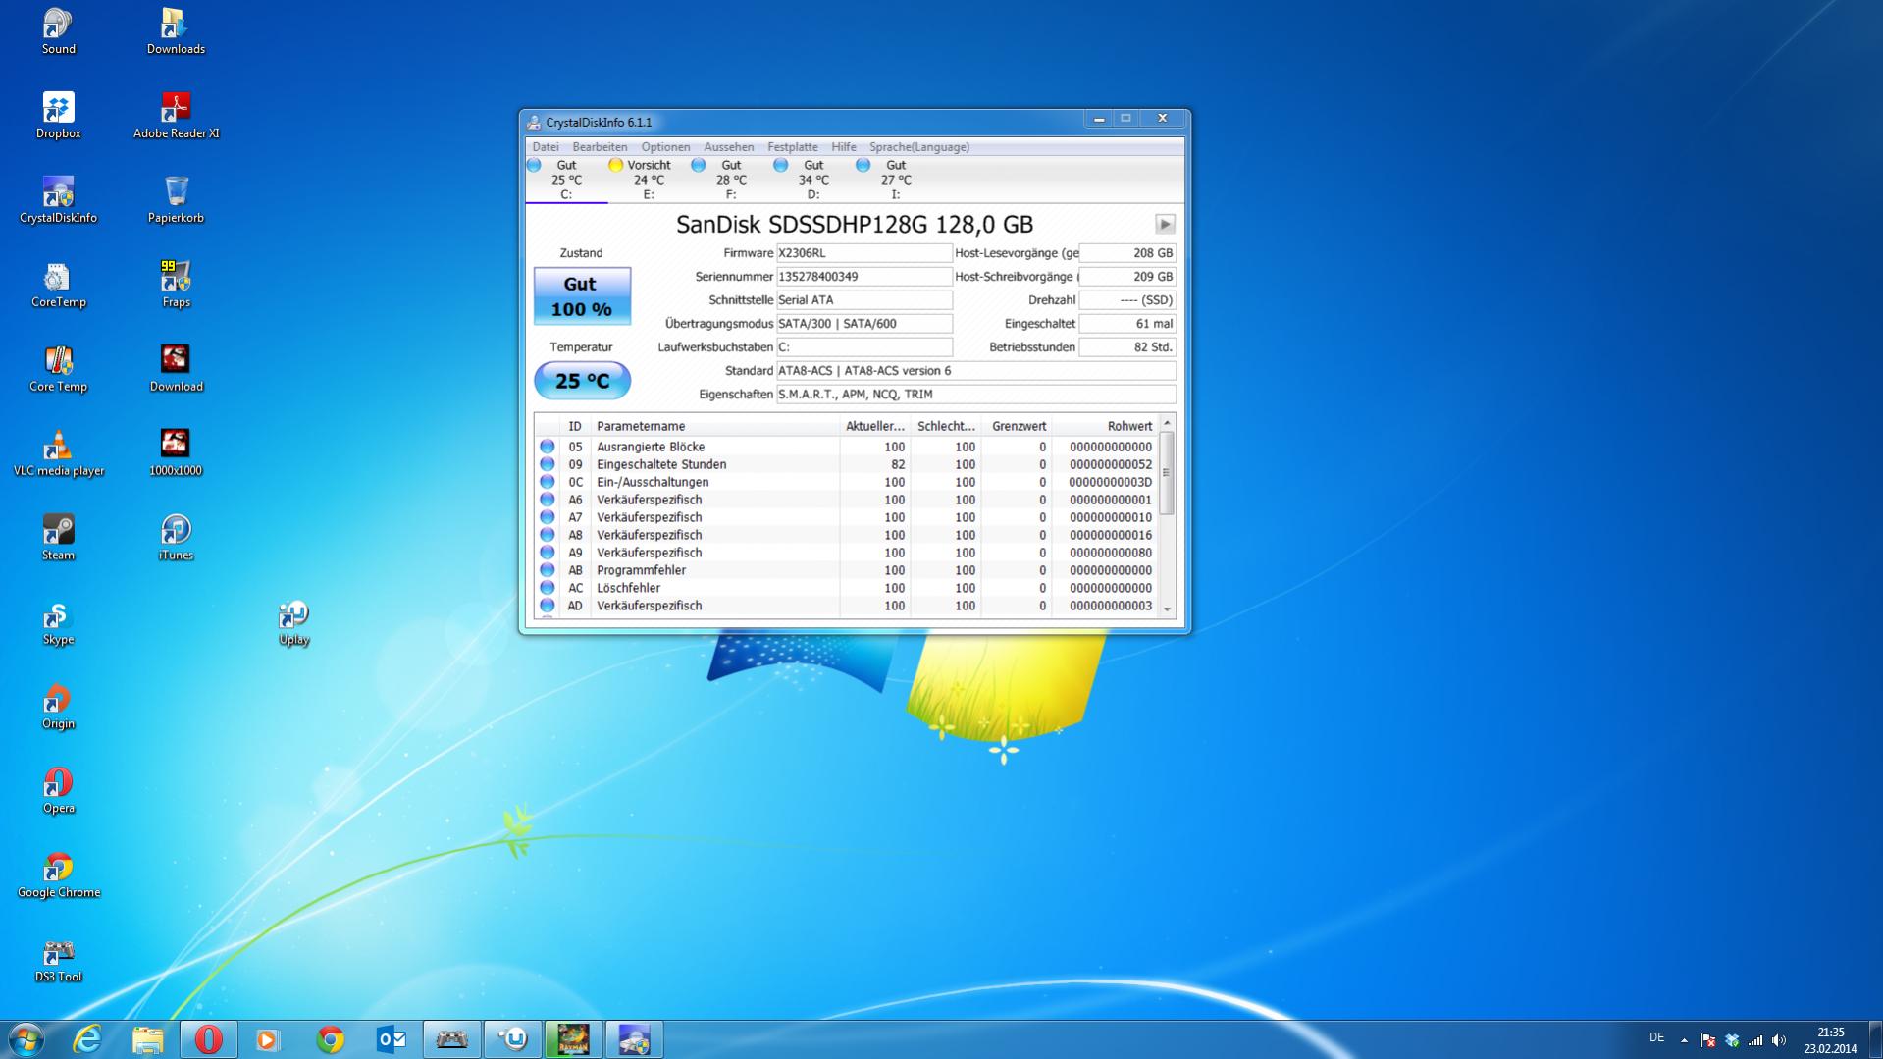The width and height of the screenshot is (1883, 1059).
Task: Click status circle for Löschfehler row
Action: (x=548, y=588)
